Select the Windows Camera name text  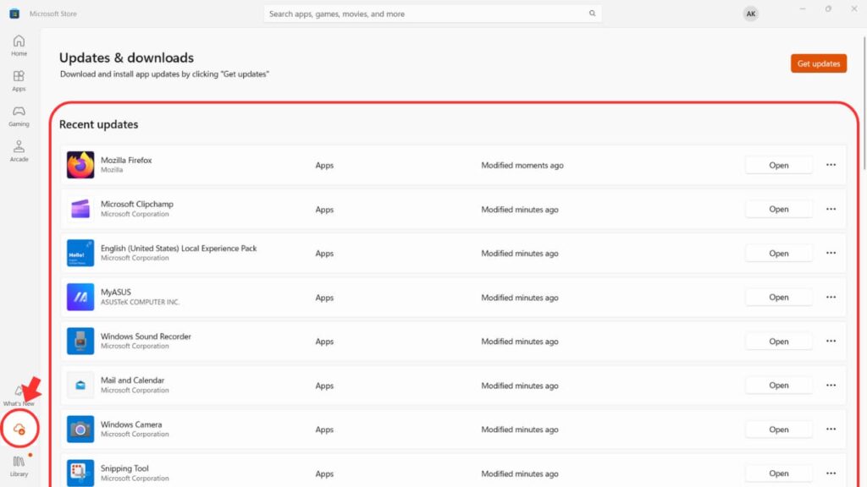[131, 424]
